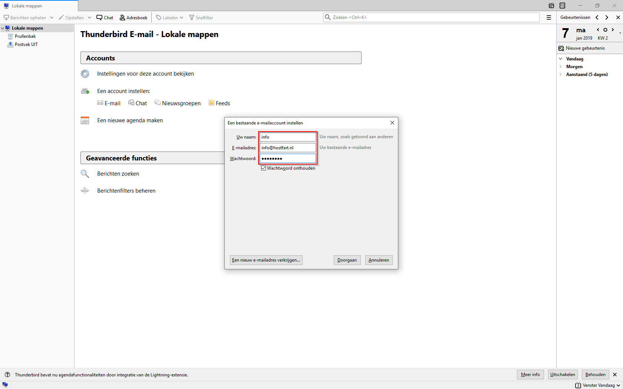
Task: Open Opstellen dropdown arrow
Action: (x=89, y=17)
